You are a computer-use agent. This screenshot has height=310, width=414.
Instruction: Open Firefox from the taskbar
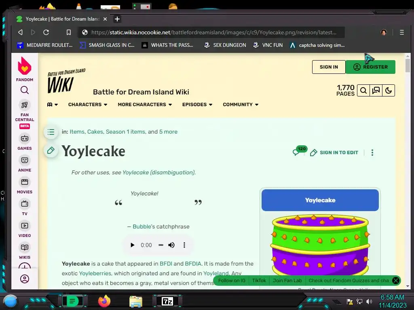(104, 301)
